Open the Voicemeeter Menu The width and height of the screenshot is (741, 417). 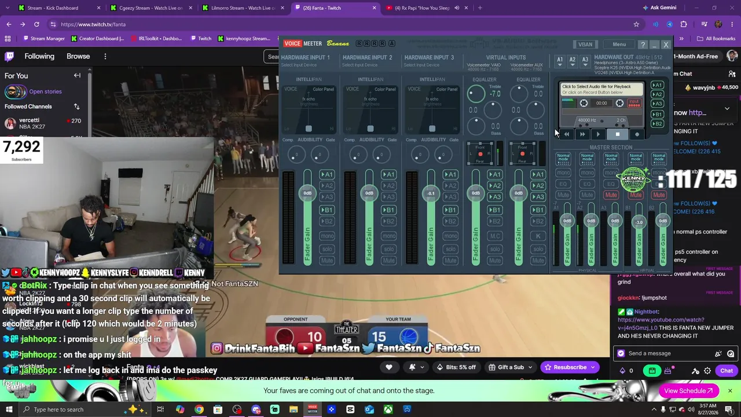pyautogui.click(x=619, y=45)
